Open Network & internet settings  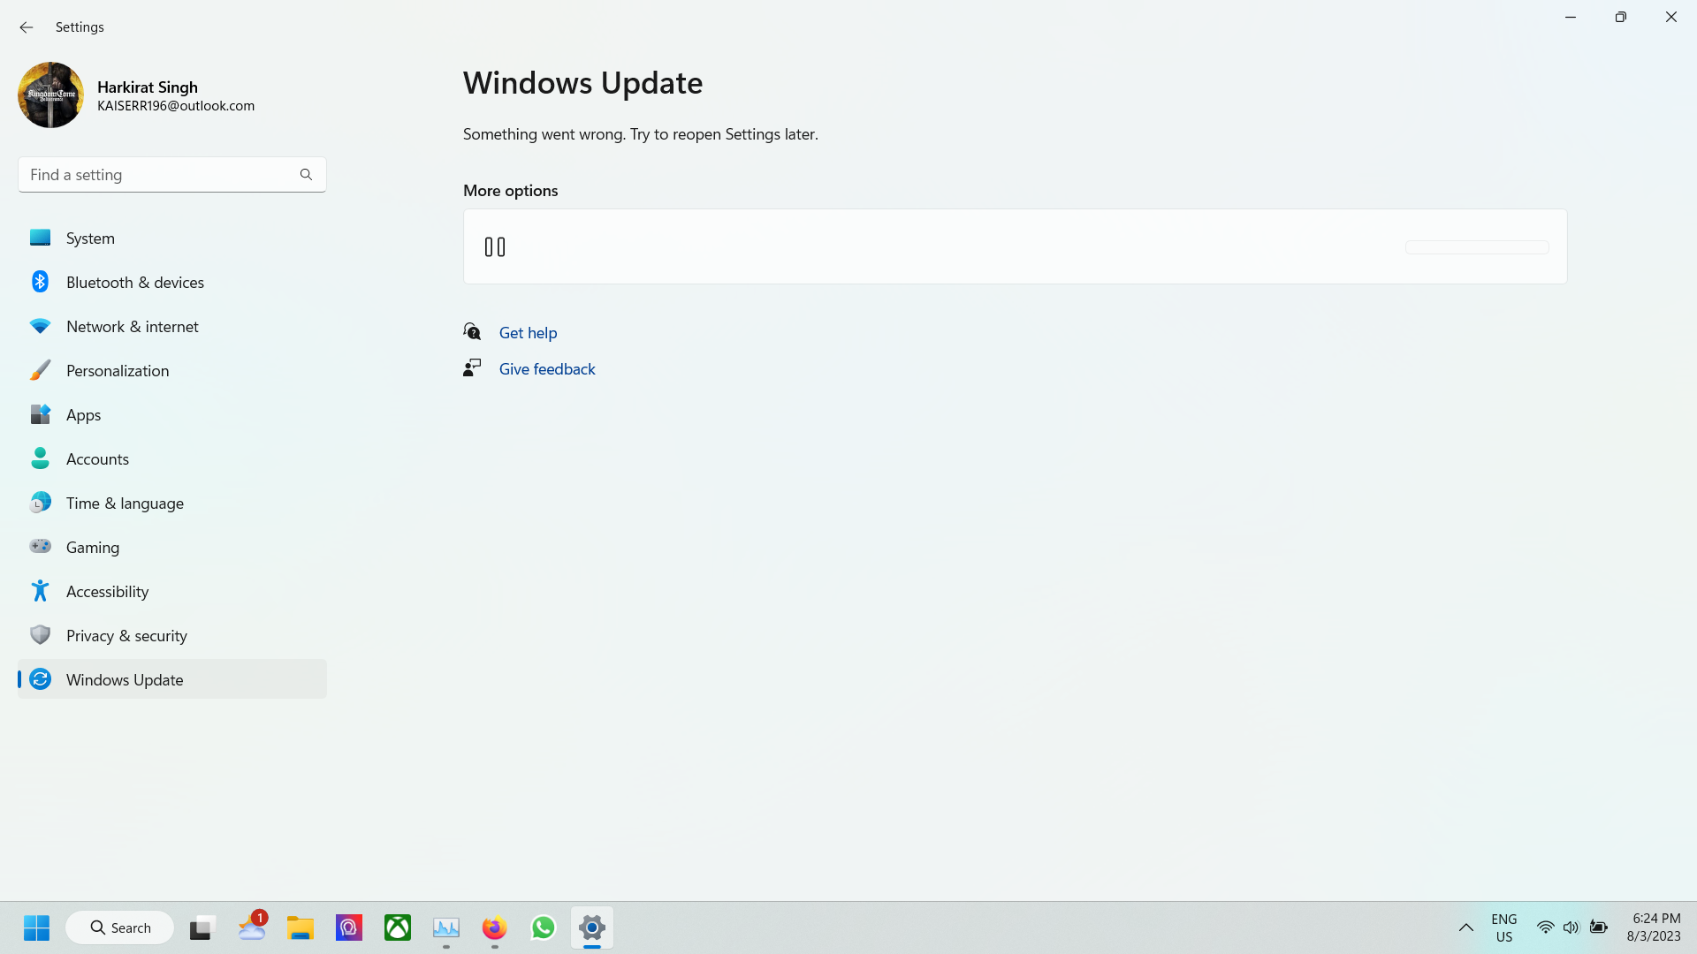tap(133, 327)
